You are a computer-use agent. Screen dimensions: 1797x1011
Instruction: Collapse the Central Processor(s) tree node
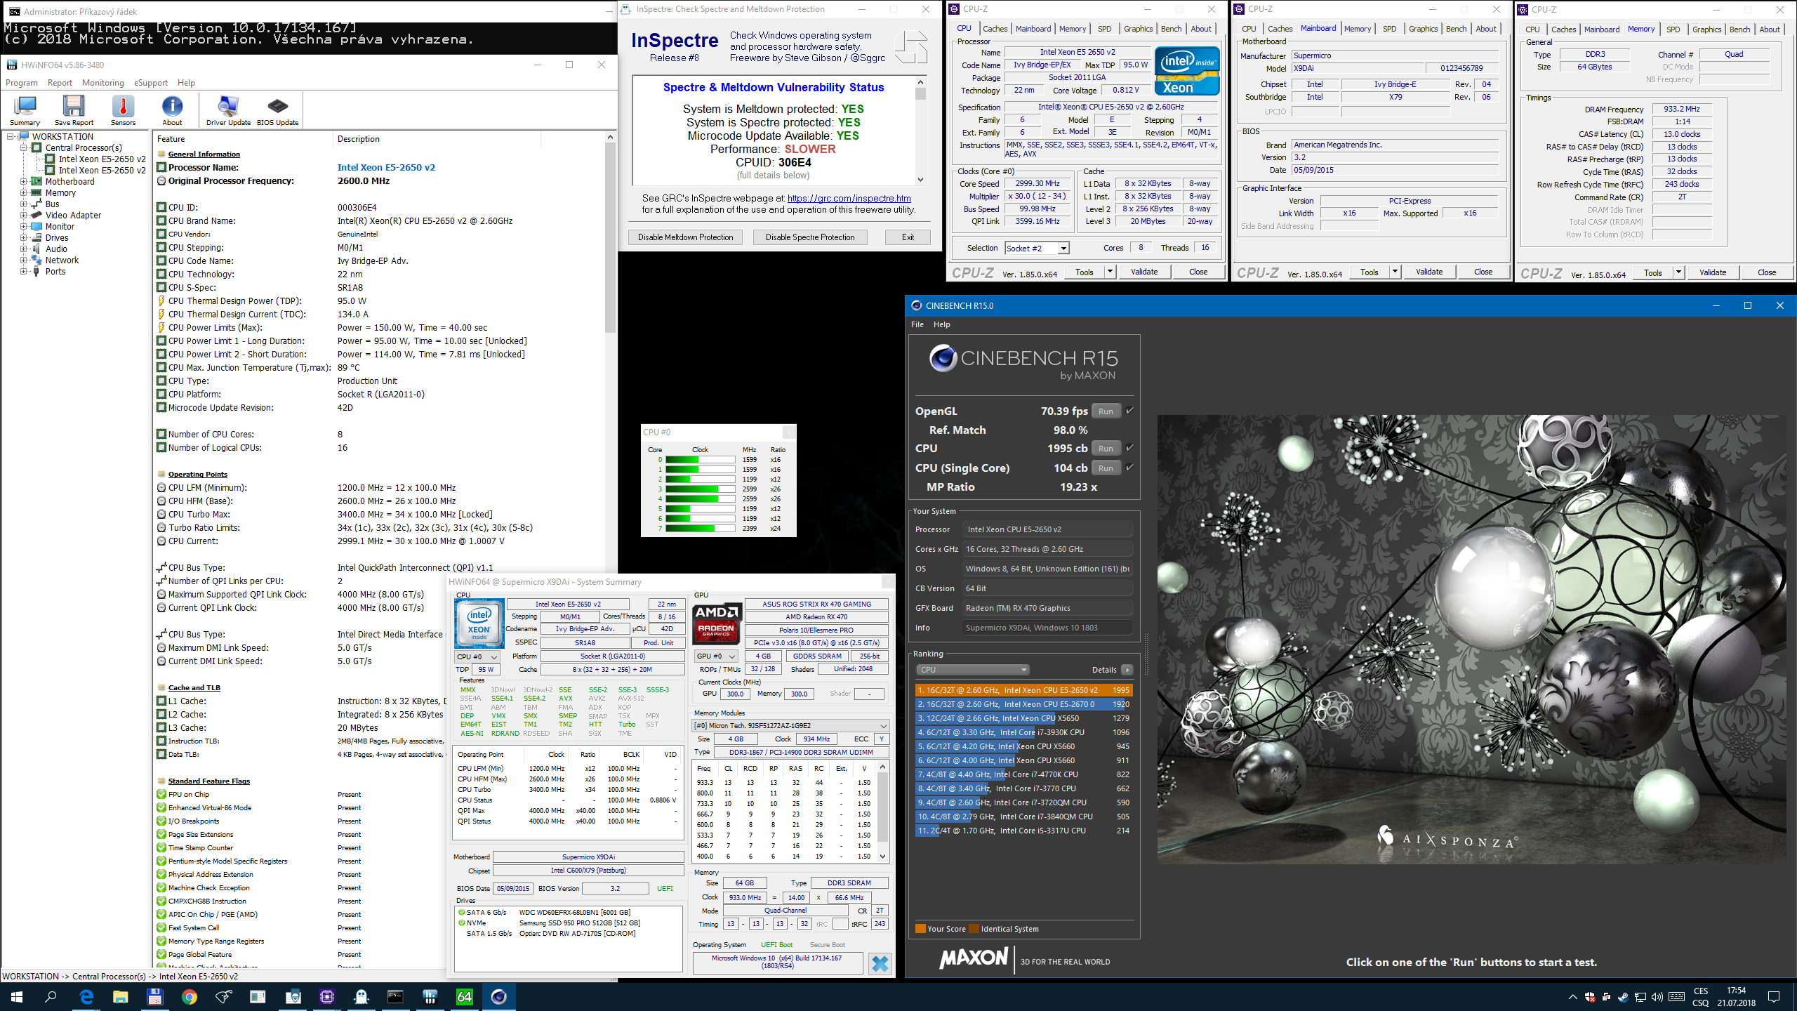23,148
